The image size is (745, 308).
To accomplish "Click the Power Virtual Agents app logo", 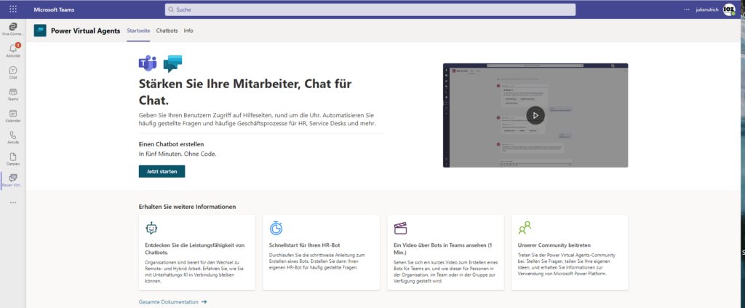I will click(x=41, y=31).
